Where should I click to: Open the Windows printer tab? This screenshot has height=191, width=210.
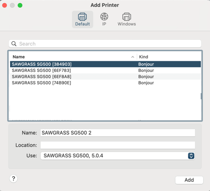click(127, 19)
